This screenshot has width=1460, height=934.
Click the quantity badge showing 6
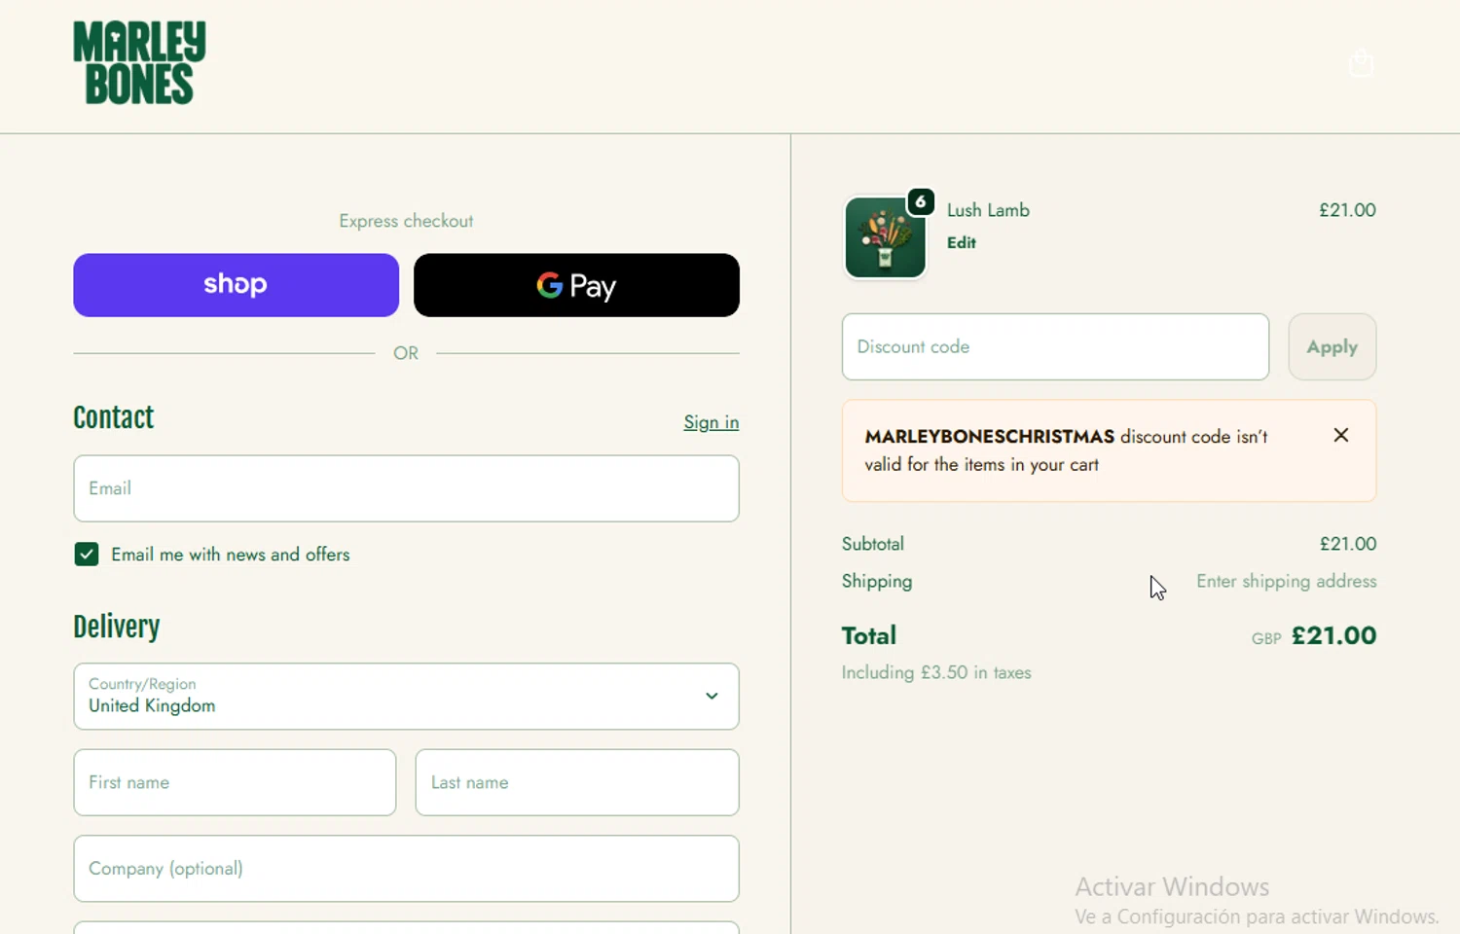coord(921,201)
